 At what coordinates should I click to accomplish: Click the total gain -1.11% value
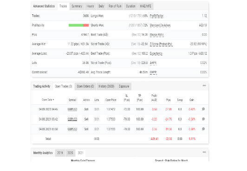pyautogui.click(x=192, y=139)
